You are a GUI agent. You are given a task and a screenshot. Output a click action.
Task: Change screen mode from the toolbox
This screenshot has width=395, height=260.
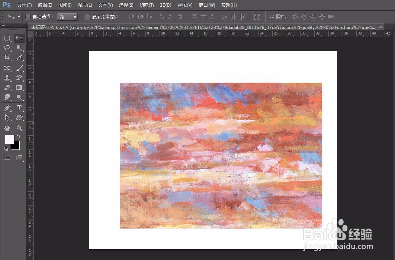(19, 158)
